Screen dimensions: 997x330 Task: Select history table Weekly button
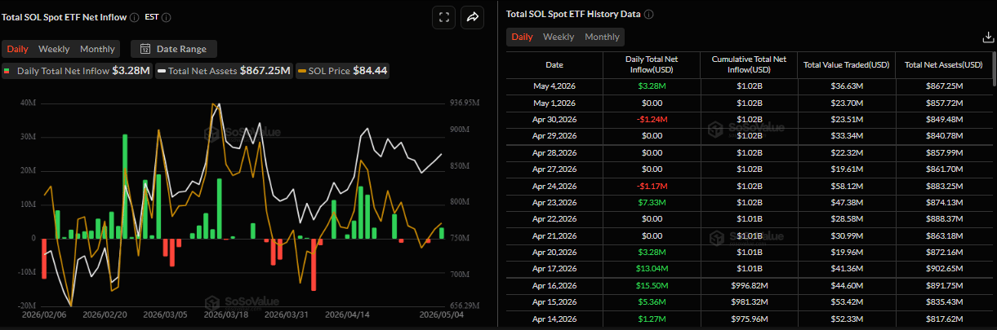[x=559, y=37]
